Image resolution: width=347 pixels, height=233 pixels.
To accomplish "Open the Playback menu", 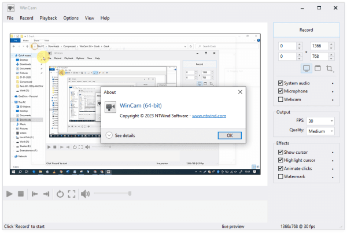I will coord(48,18).
